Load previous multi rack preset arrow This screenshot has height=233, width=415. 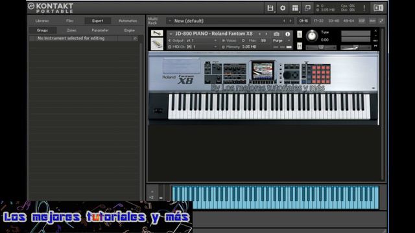pos(284,21)
